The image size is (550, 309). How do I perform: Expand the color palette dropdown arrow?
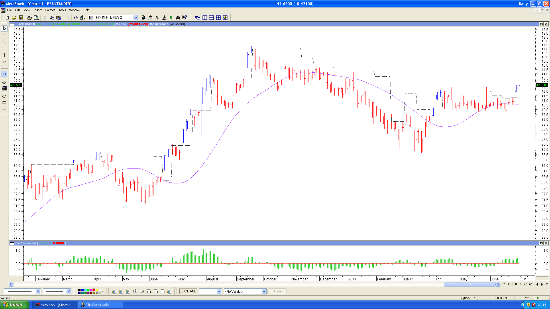[103, 291]
